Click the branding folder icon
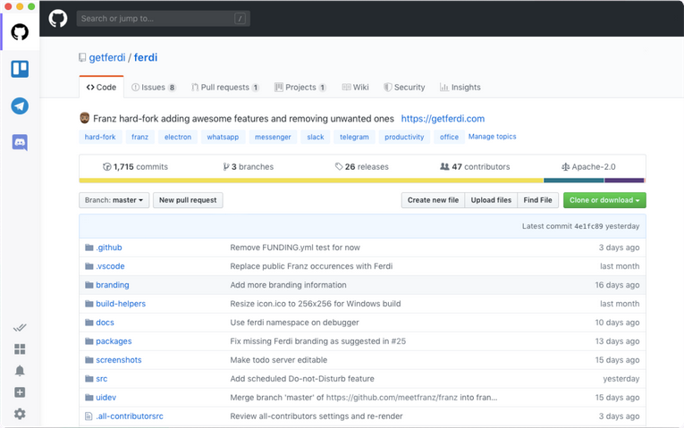The height and width of the screenshot is (428, 684). (x=89, y=285)
